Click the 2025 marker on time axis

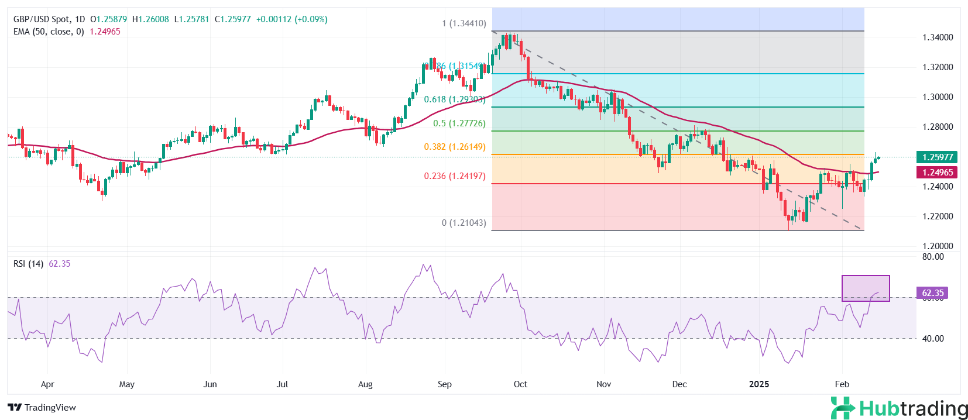tap(759, 384)
